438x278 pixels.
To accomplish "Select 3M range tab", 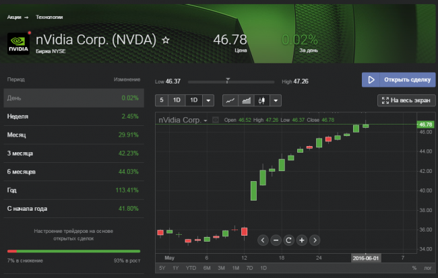I will click(x=221, y=268).
